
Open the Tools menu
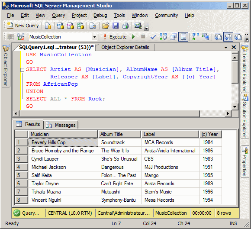pos(119,15)
